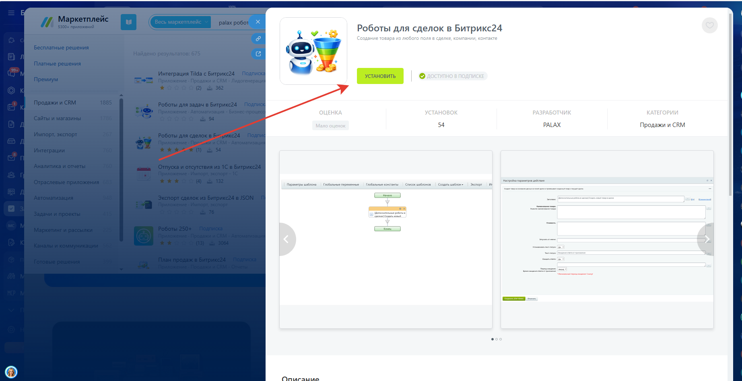Click the Роботы 250+ app icon
Viewport: 742px width, 381px height.
144,236
